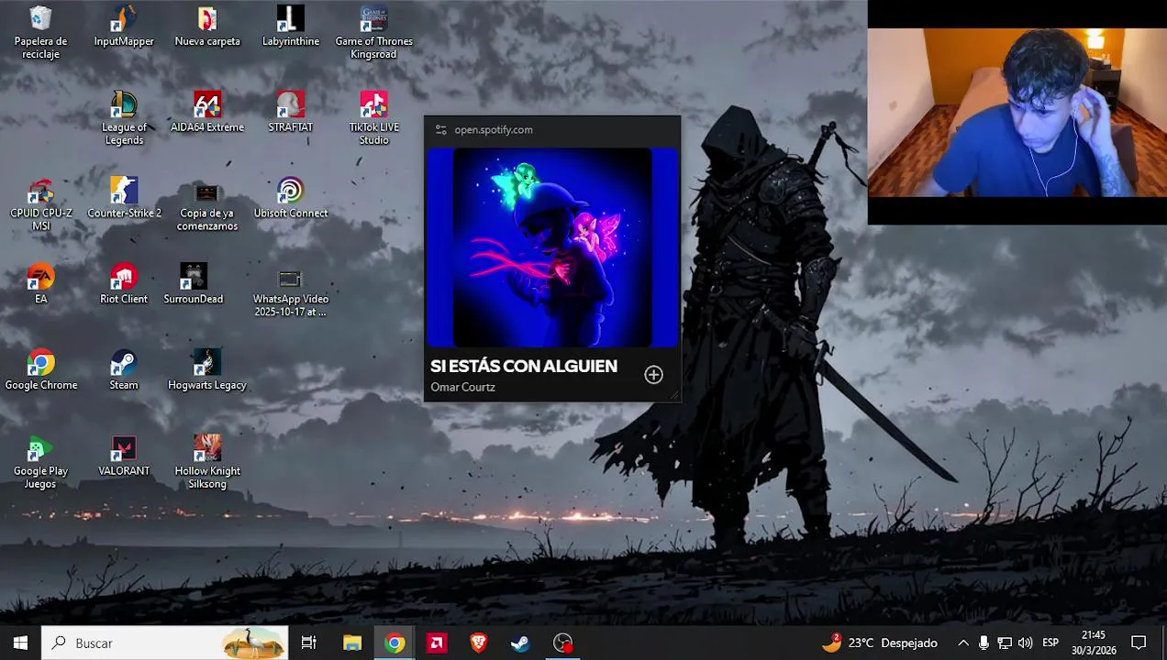Viewport: 1167px width, 660px height.
Task: Click the Buscar taskbar search field
Action: pos(165,643)
